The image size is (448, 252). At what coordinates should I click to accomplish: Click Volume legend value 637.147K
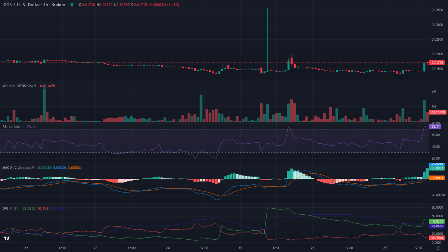pyautogui.click(x=48, y=86)
